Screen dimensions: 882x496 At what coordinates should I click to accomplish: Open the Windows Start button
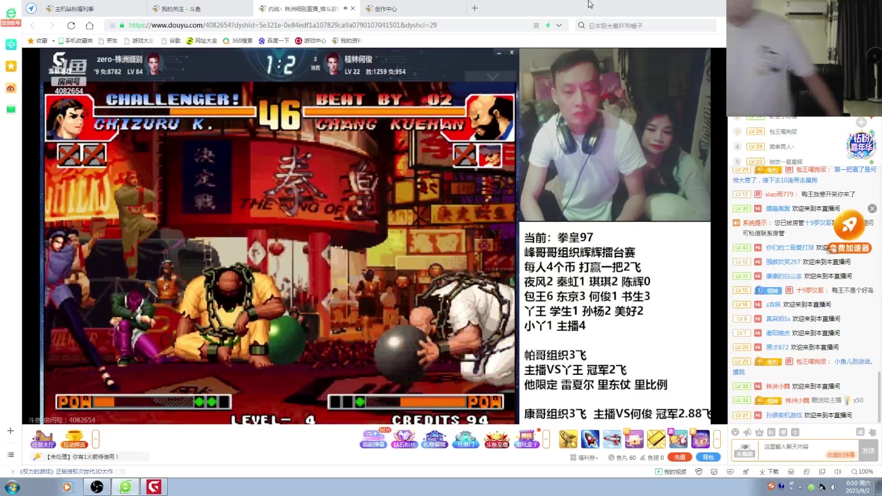click(11, 487)
